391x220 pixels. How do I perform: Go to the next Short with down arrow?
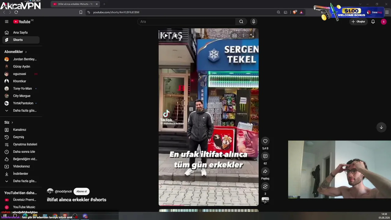[x=381, y=127]
